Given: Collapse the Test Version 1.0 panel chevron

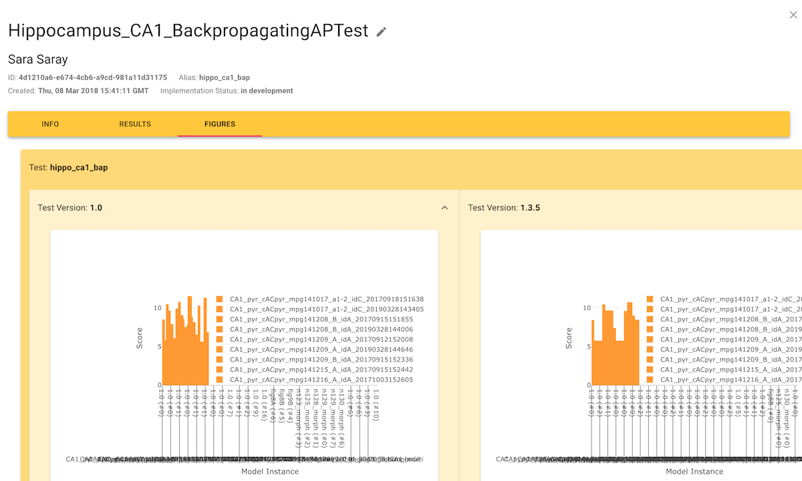Looking at the screenshot, I should [445, 208].
